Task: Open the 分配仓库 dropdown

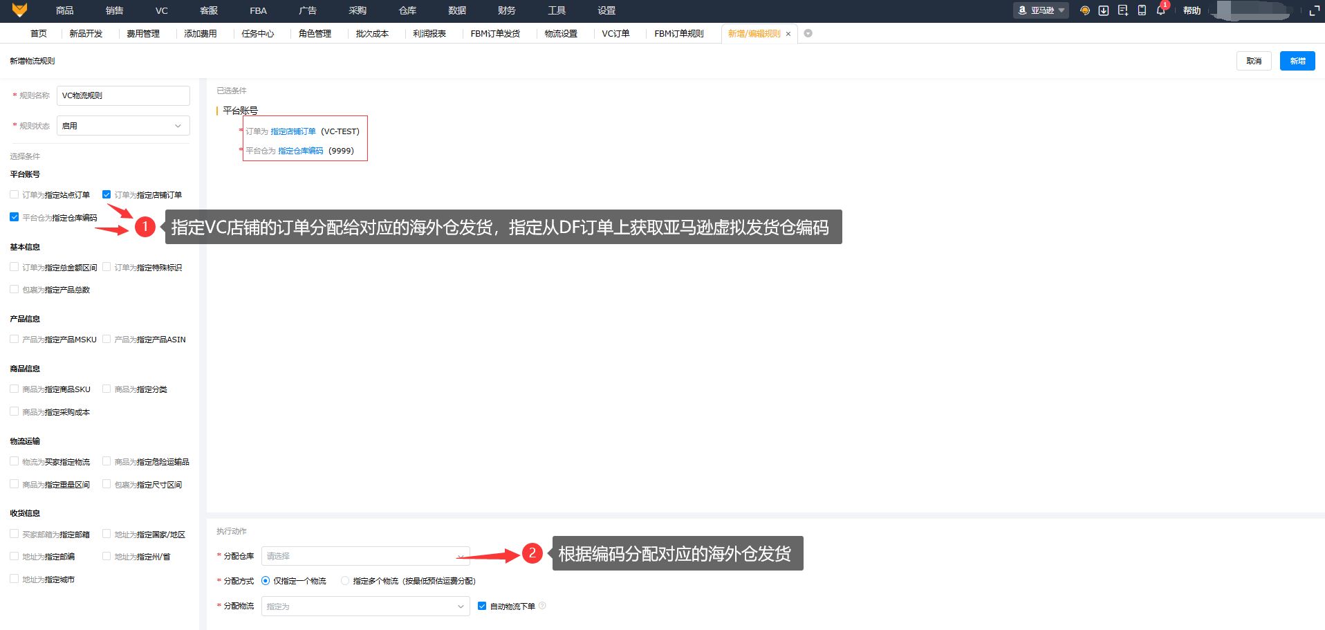Action: pos(366,556)
